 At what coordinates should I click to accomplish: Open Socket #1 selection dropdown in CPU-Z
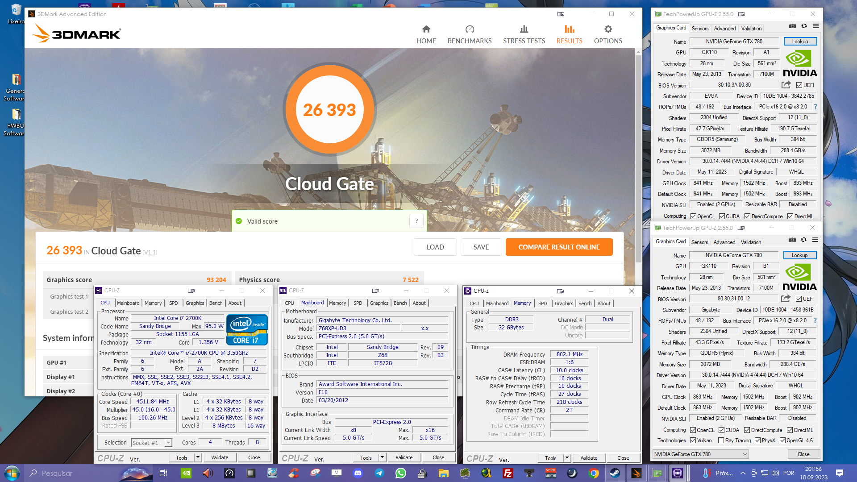[x=152, y=443]
